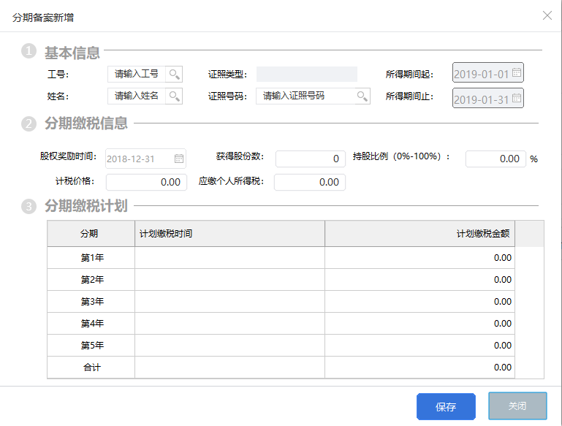Select the 第4年 row label
Image resolution: width=562 pixels, height=426 pixels.
(92, 323)
